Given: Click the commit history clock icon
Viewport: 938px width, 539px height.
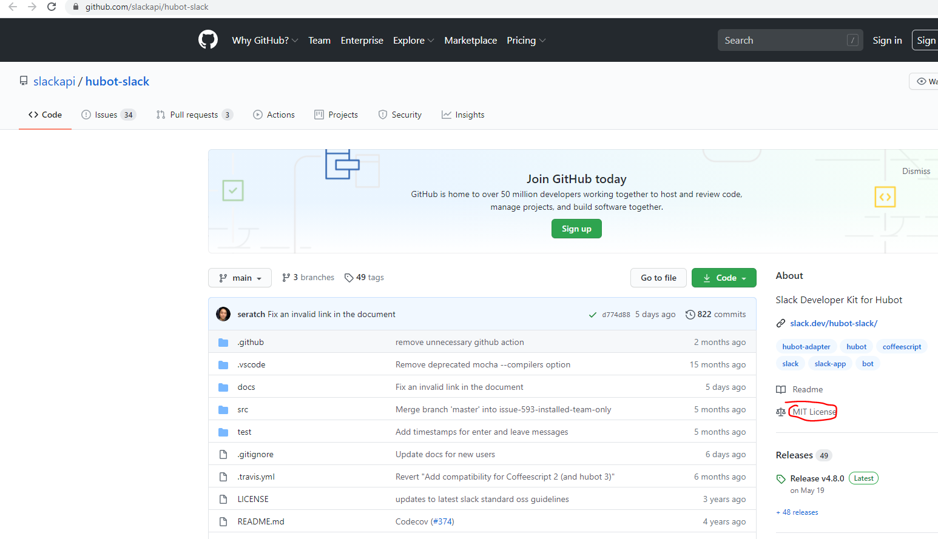Looking at the screenshot, I should (690, 314).
